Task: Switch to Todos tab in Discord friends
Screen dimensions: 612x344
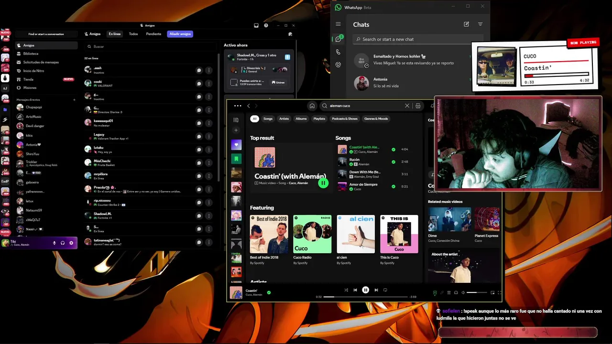Action: [133, 34]
